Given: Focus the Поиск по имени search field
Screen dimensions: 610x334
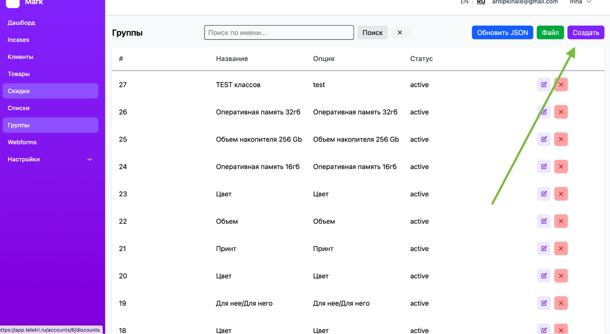Looking at the screenshot, I should (279, 33).
